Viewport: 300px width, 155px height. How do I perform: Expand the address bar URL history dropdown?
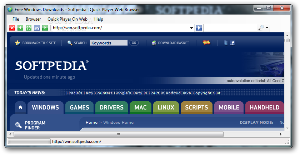pyautogui.click(x=191, y=28)
